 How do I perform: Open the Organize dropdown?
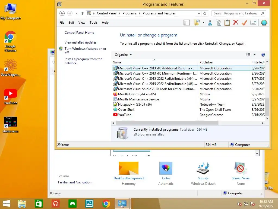click(123, 55)
